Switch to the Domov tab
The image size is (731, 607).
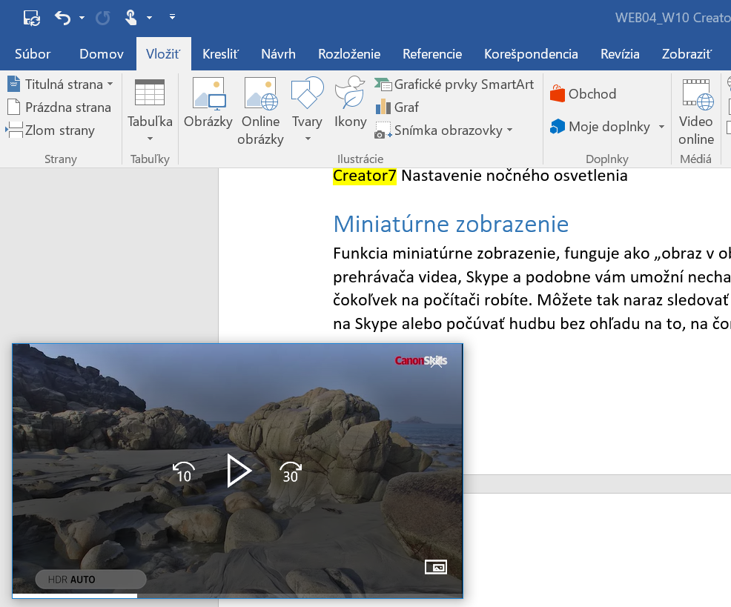[102, 54]
